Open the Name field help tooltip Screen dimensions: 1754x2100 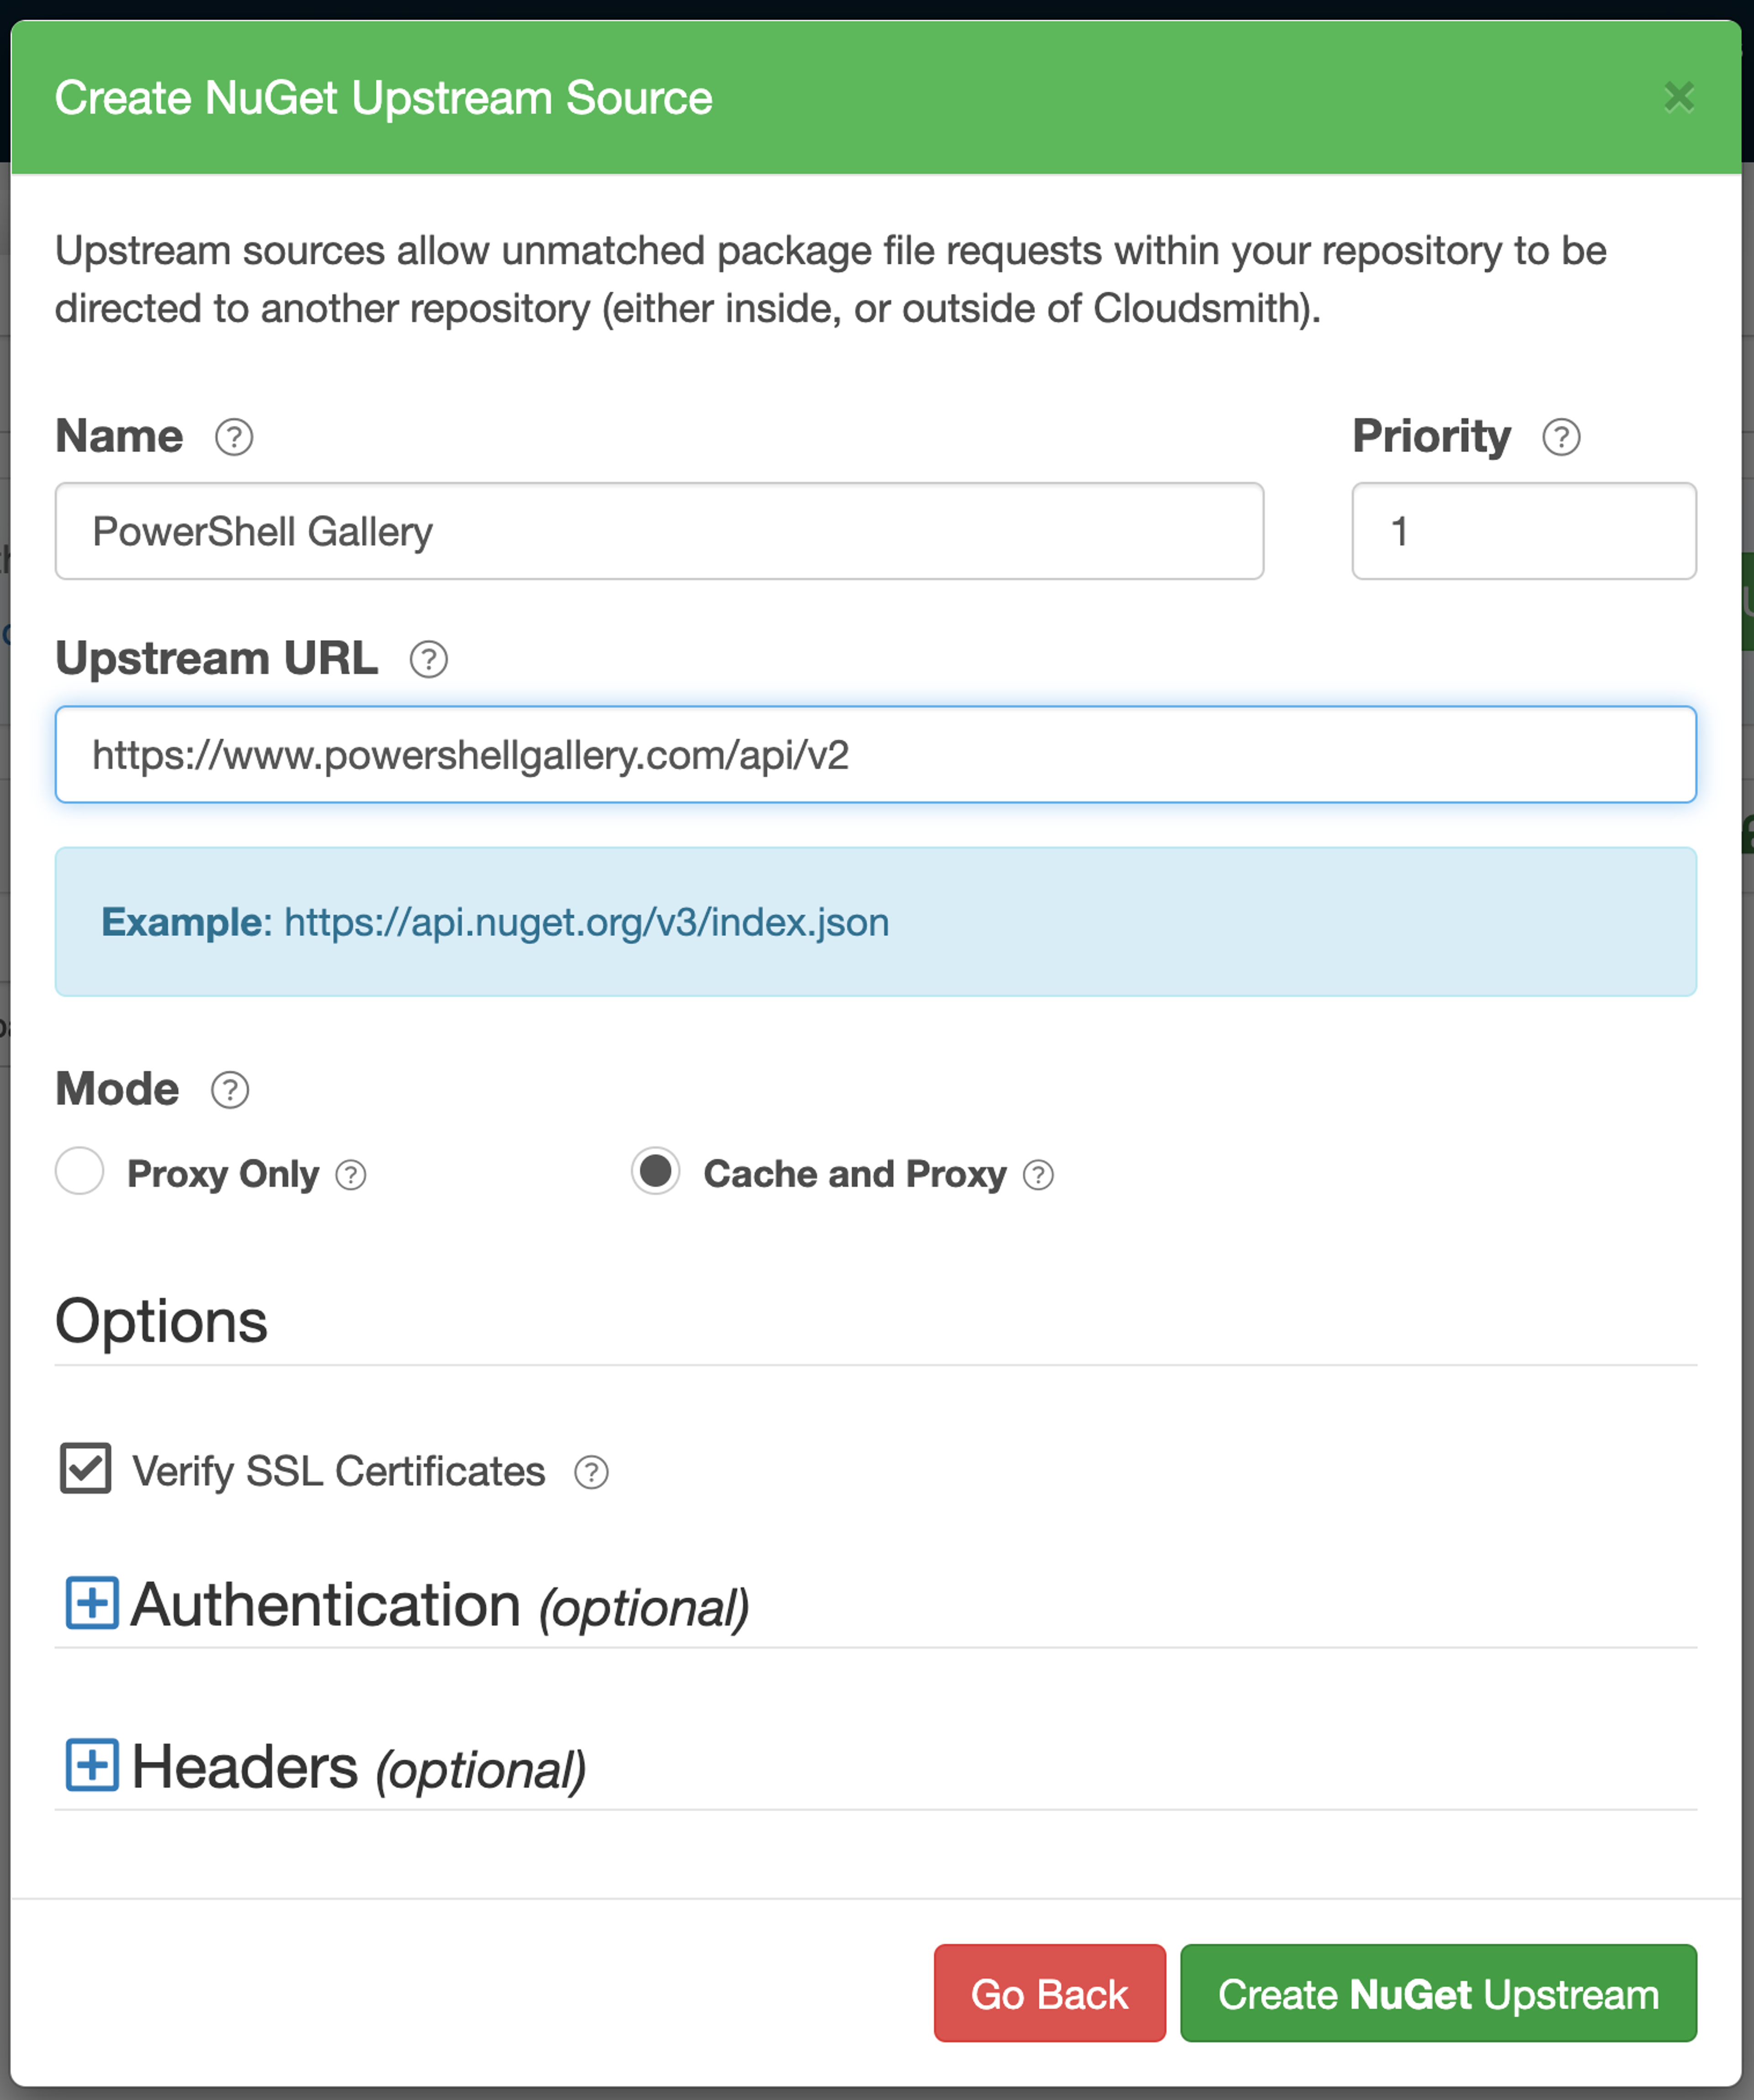tap(233, 436)
